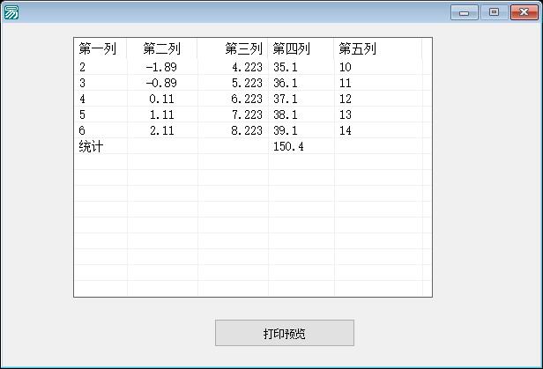
Task: Select the cell with value 14
Action: pyautogui.click(x=345, y=131)
